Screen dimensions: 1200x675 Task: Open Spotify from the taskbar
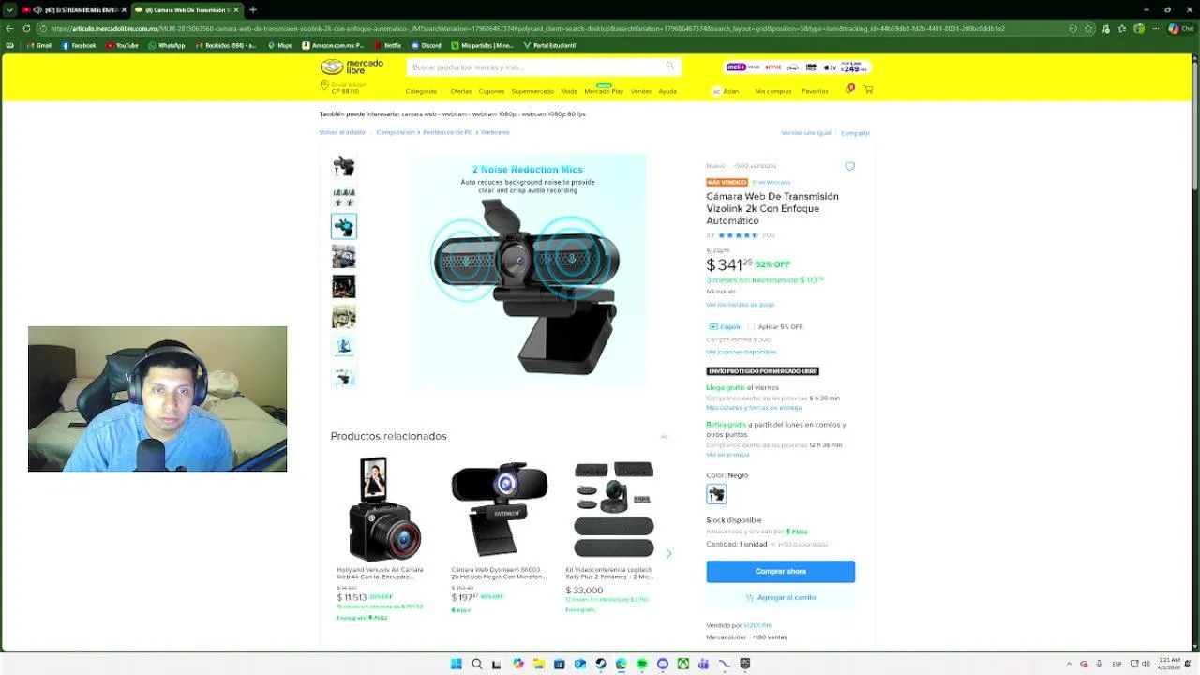[641, 664]
